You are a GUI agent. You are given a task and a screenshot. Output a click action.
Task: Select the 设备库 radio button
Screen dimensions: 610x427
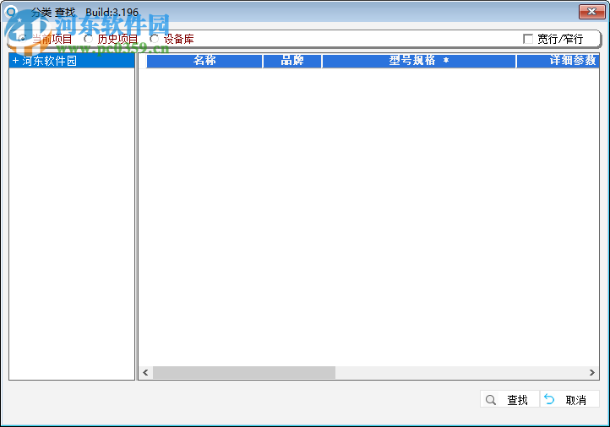(x=155, y=39)
